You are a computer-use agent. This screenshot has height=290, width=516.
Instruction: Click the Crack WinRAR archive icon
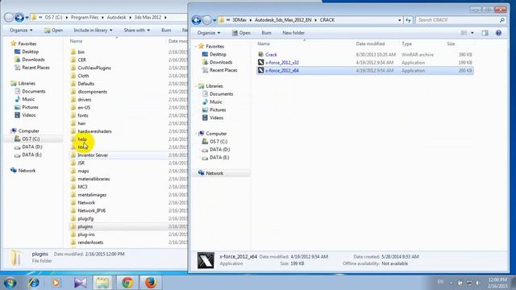coord(261,54)
